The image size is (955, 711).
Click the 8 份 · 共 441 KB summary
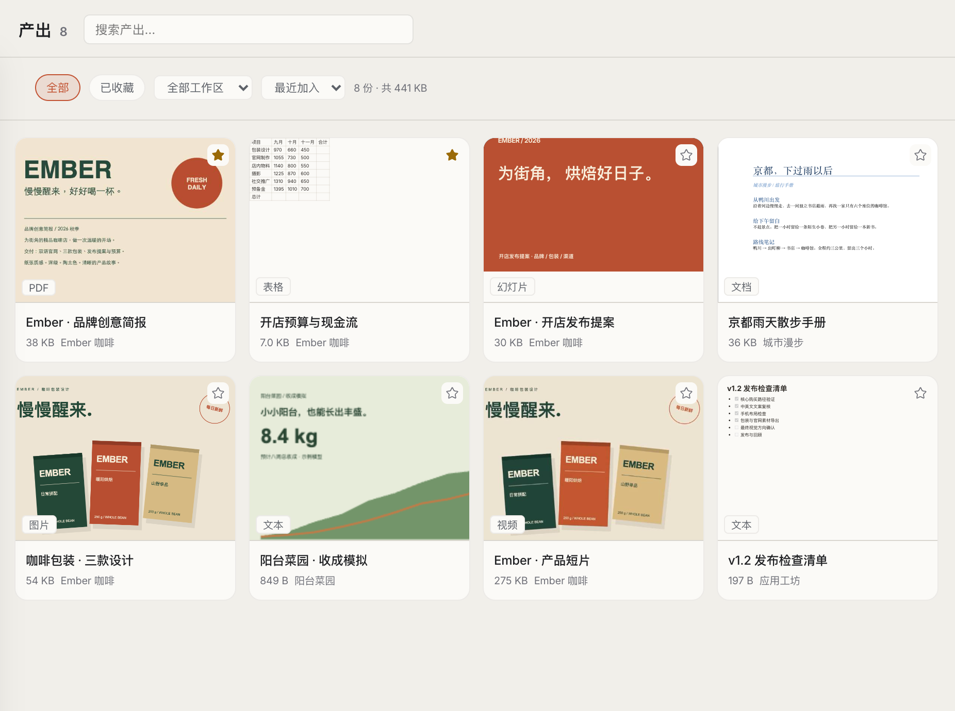coord(390,88)
